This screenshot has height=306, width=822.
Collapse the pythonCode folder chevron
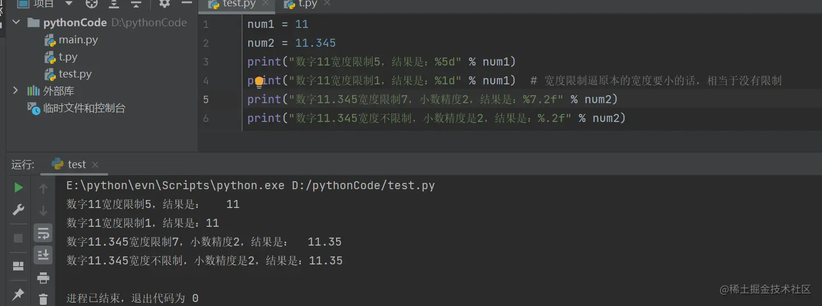tap(16, 22)
